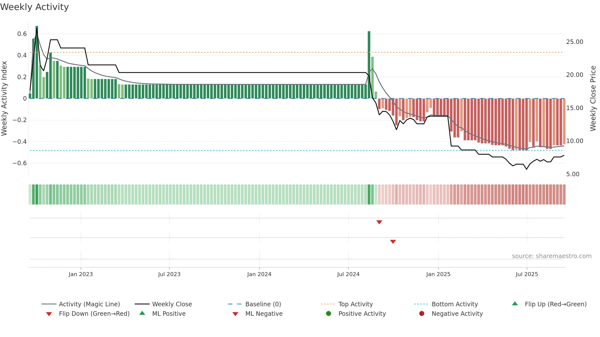Click the Bottom Activity legend entry

tap(446, 304)
